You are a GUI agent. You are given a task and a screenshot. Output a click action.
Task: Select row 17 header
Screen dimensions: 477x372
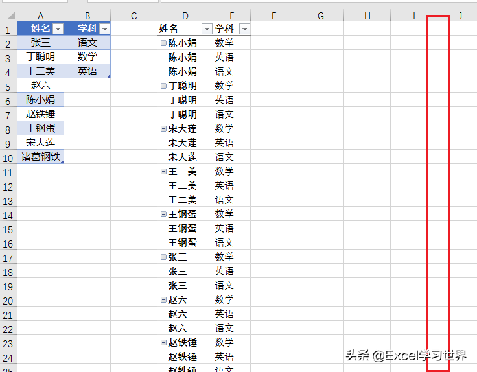[8, 258]
